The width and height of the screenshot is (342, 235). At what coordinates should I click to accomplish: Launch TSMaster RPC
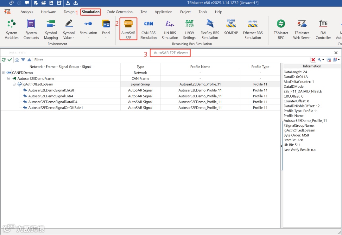click(x=281, y=29)
